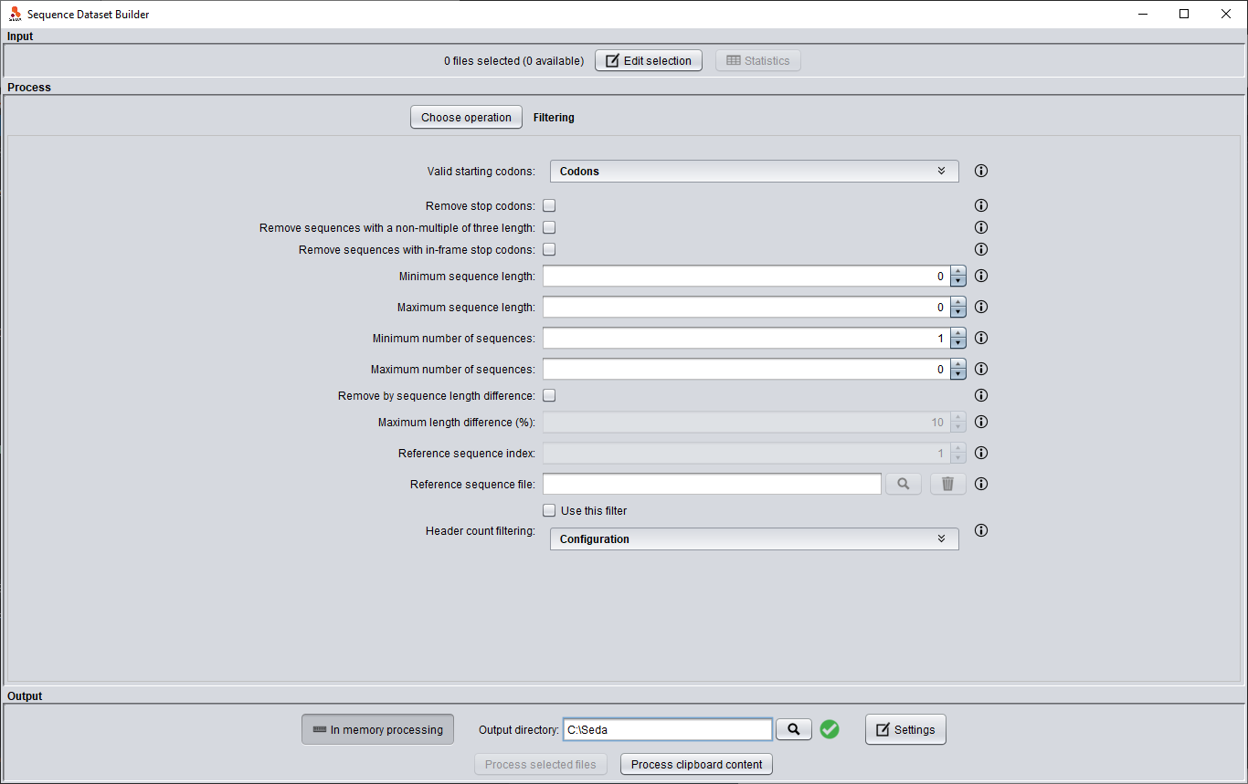Tick the Use this filter checkbox
The image size is (1248, 784).
coord(549,510)
